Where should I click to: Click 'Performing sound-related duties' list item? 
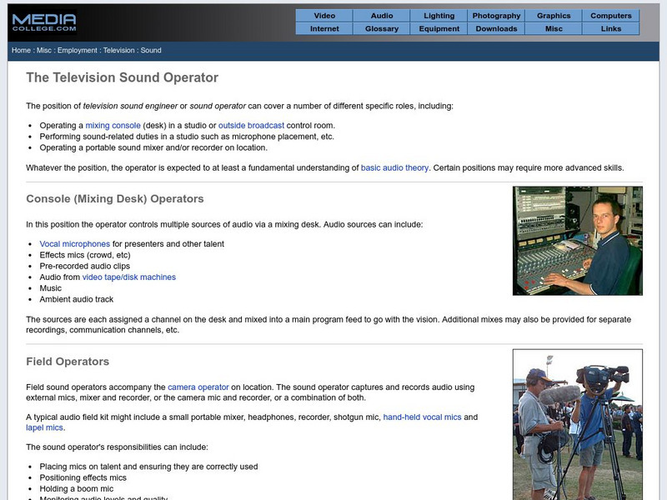click(187, 137)
